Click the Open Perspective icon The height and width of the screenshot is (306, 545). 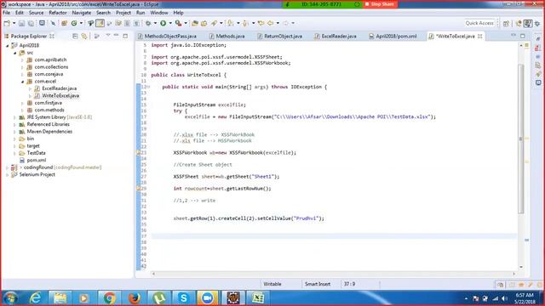click(506, 23)
